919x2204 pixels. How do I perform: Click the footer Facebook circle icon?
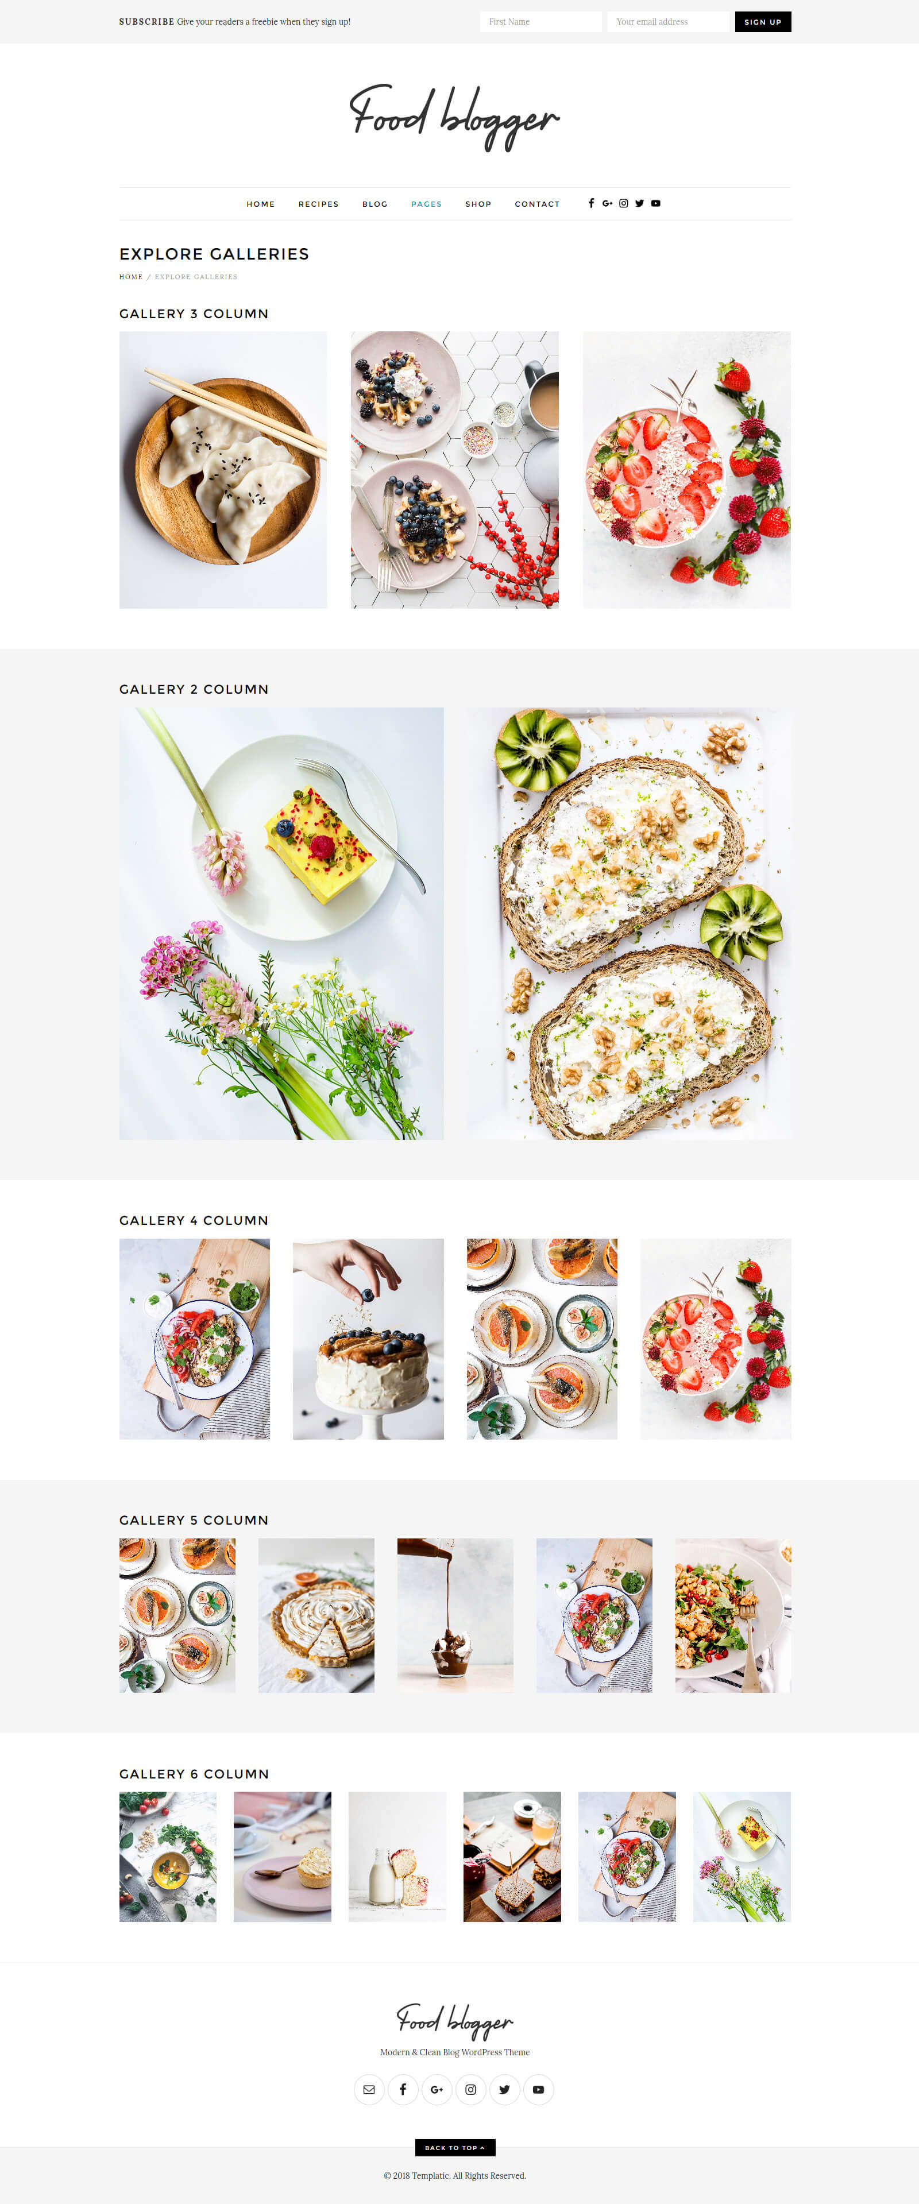(403, 2089)
